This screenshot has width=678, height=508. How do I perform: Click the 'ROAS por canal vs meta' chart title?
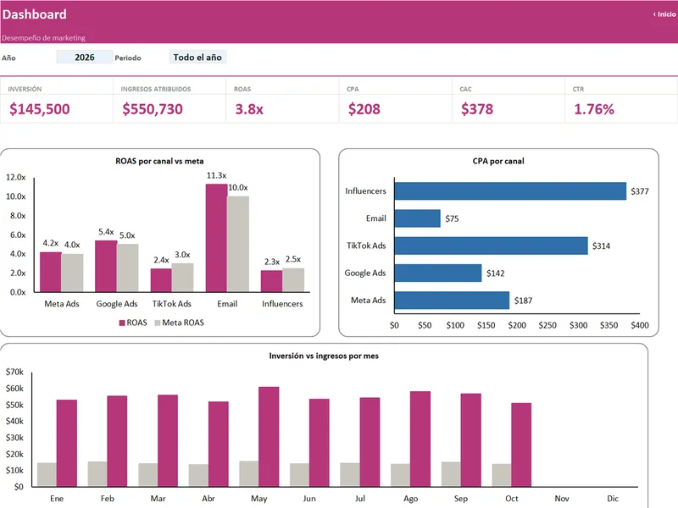click(159, 161)
